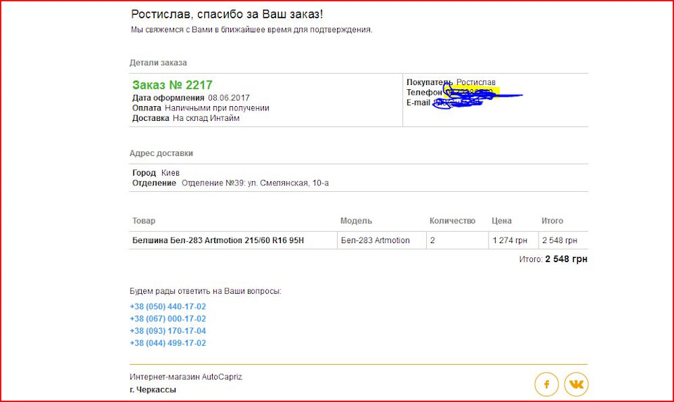Select order date '08.06.2017'
The height and width of the screenshot is (402, 674).
229,98
